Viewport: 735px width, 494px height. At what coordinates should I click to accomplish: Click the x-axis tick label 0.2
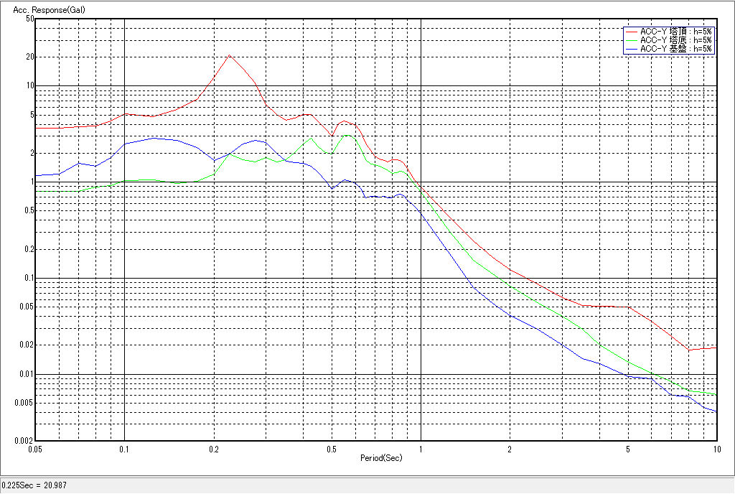coord(213,449)
